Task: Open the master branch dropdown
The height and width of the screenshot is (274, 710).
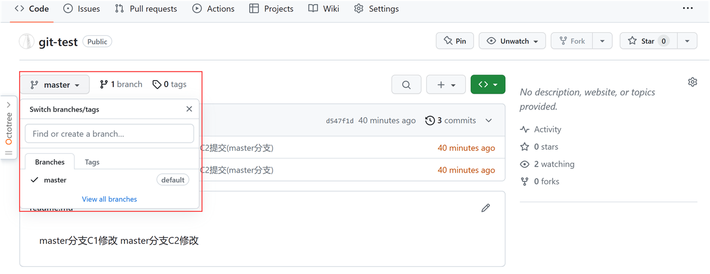Action: point(55,84)
